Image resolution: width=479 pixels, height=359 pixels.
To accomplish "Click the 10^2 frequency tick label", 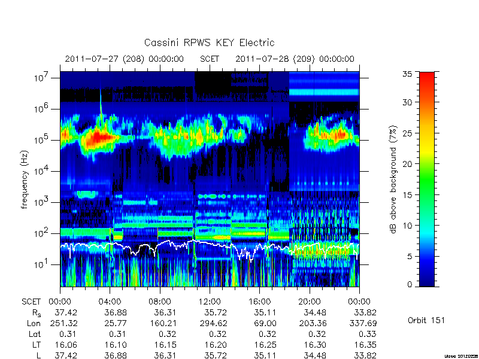I will tap(41, 233).
